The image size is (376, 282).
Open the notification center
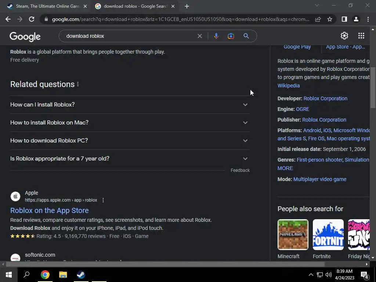365,275
